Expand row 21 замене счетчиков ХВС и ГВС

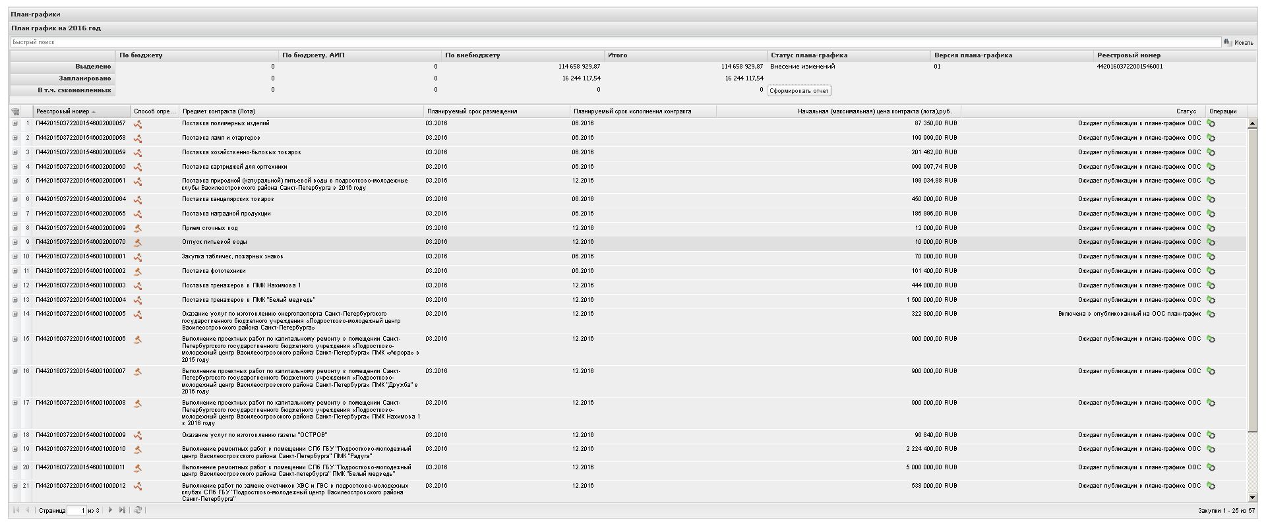pos(15,486)
